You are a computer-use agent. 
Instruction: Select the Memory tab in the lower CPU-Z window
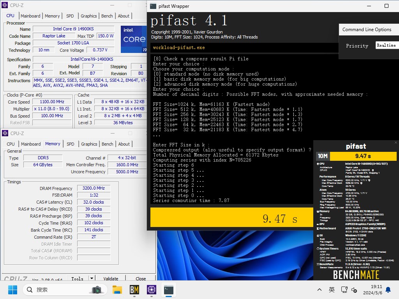pyautogui.click(x=53, y=144)
